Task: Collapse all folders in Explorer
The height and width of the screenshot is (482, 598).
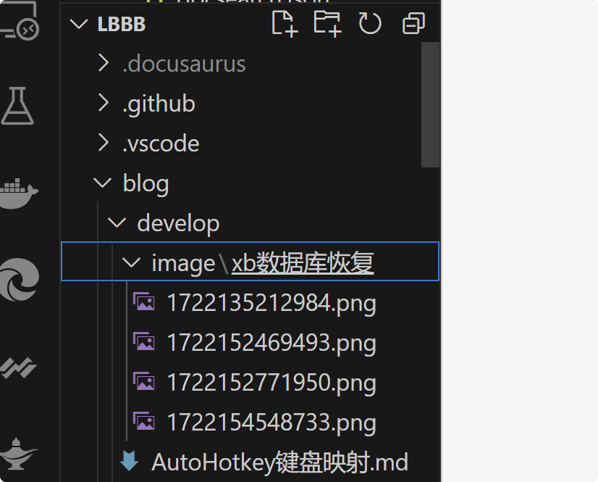Action: point(413,24)
